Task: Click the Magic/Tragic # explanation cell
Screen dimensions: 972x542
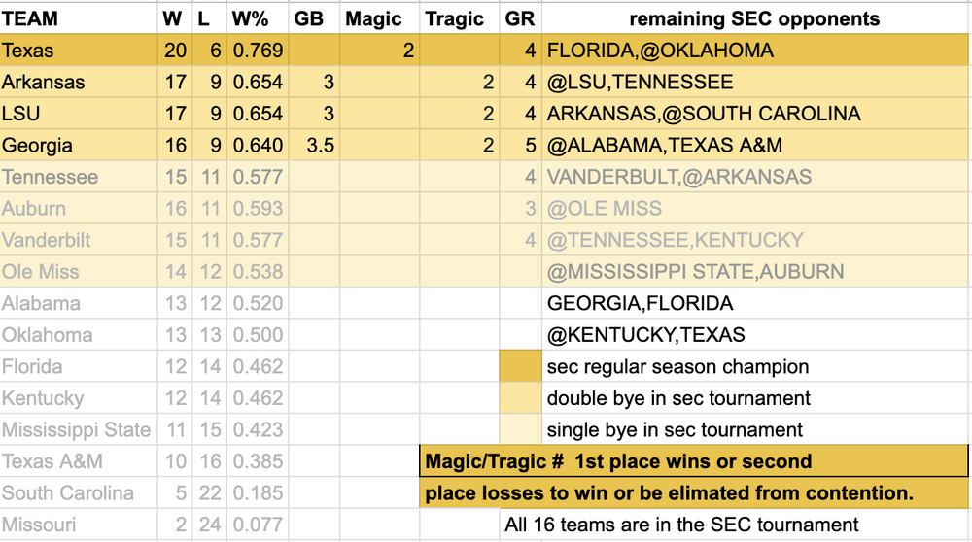Action: point(694,461)
